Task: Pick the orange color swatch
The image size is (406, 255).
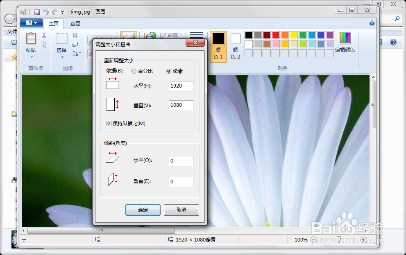Action: [285, 35]
